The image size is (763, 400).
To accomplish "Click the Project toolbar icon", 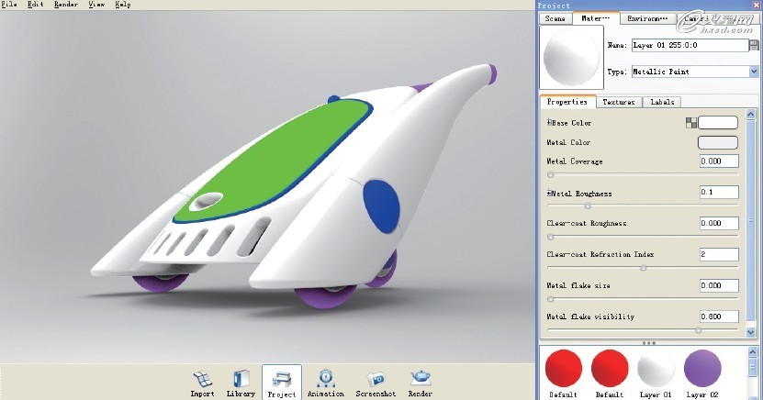I will (282, 379).
